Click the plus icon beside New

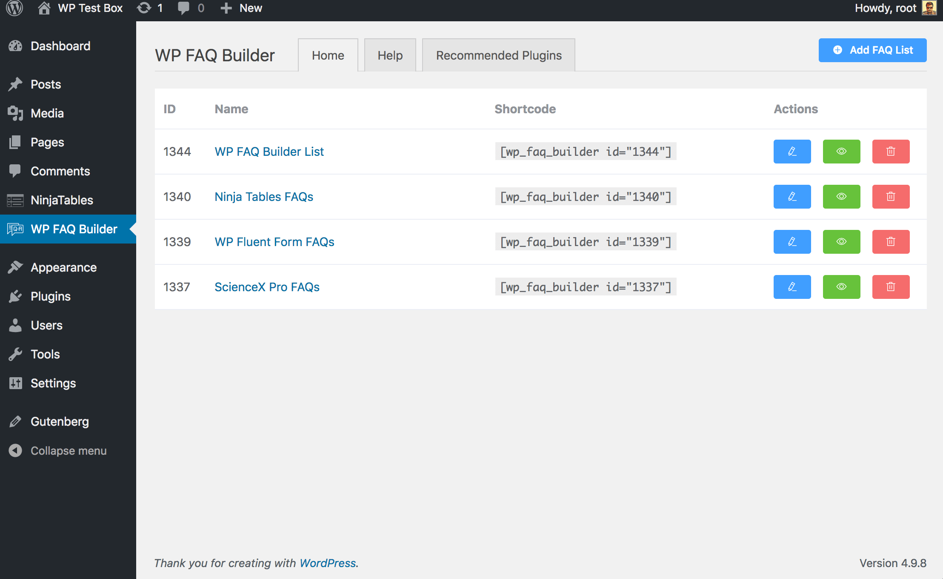(x=226, y=8)
